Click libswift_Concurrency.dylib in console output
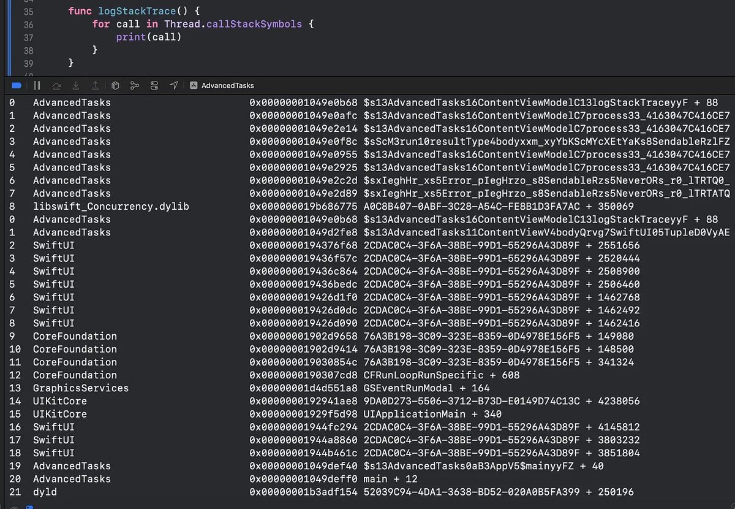 pyautogui.click(x=111, y=207)
